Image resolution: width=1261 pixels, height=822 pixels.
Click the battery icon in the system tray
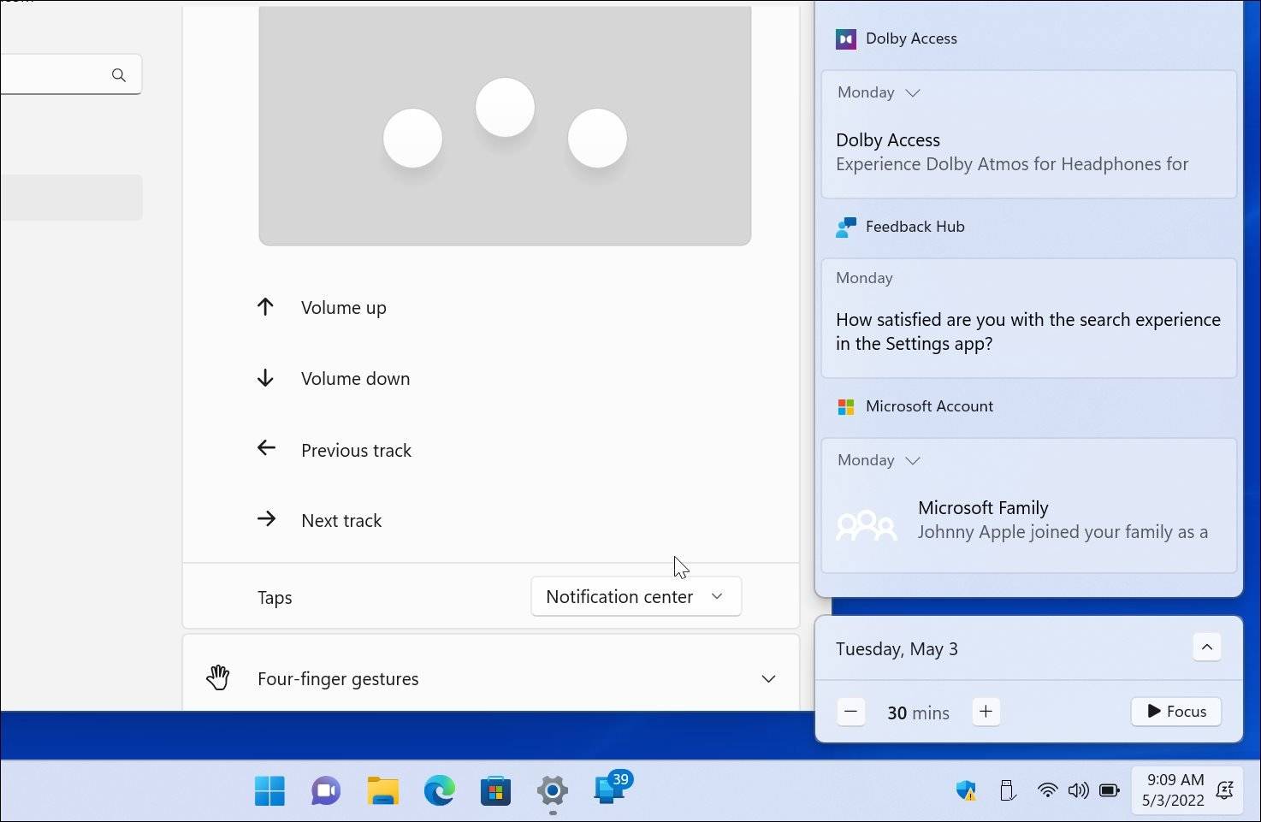1110,790
